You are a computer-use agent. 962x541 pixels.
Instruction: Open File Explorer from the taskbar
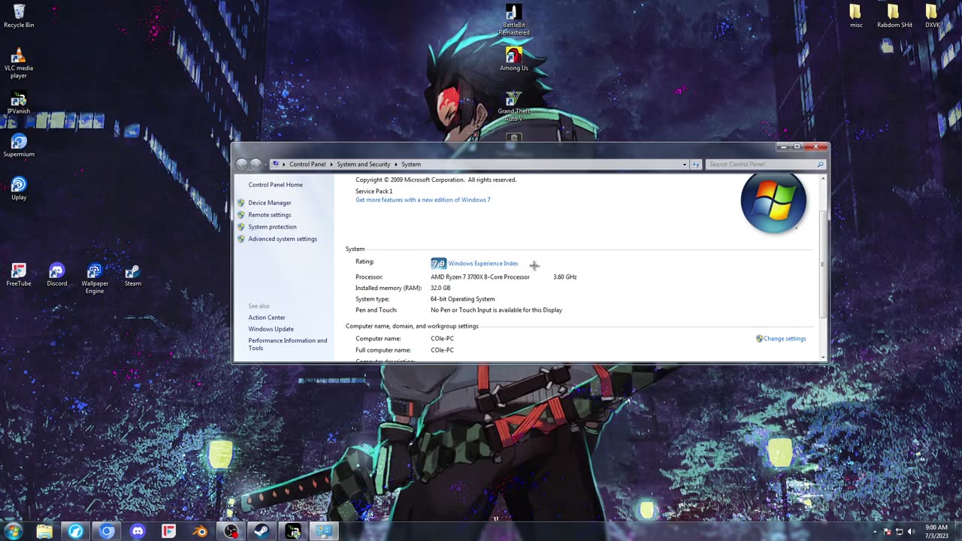[x=44, y=531]
